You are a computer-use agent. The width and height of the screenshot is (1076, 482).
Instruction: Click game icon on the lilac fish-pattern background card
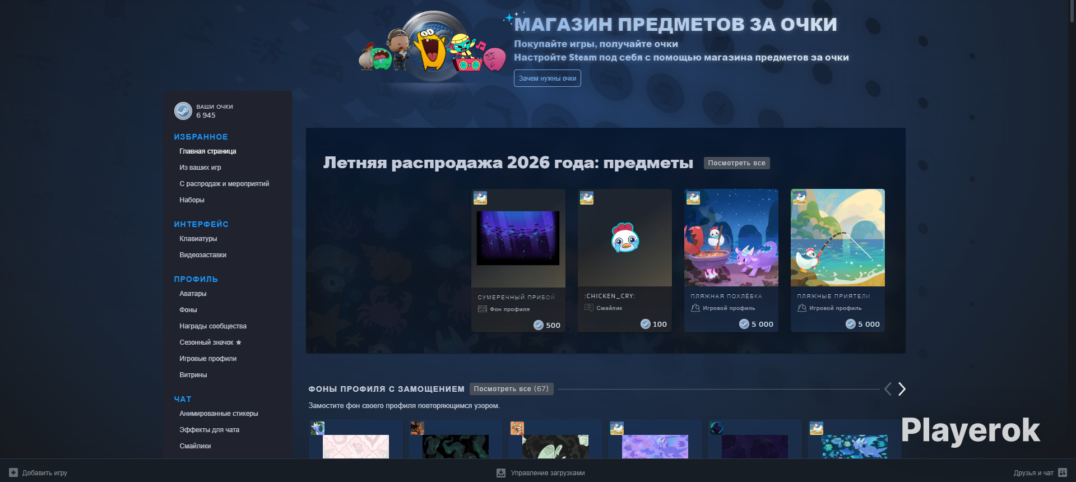[x=617, y=428]
